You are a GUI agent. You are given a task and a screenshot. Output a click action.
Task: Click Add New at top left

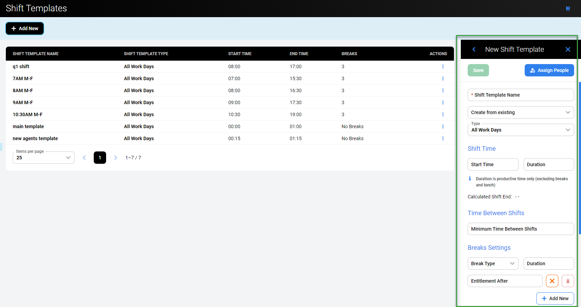[25, 28]
